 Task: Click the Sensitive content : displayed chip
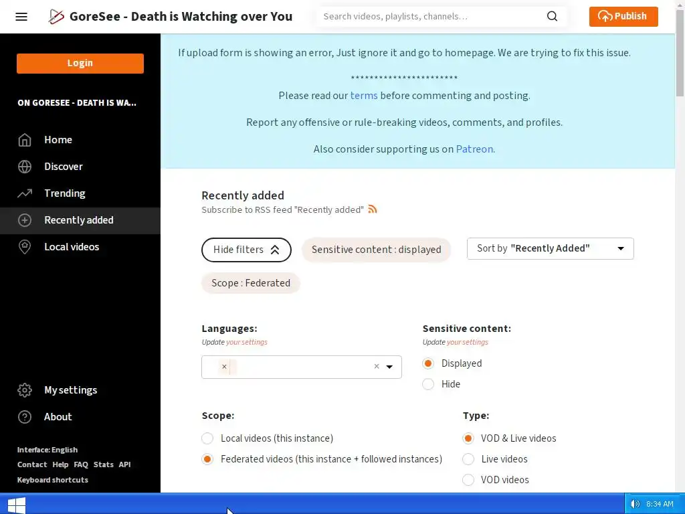coord(376,250)
